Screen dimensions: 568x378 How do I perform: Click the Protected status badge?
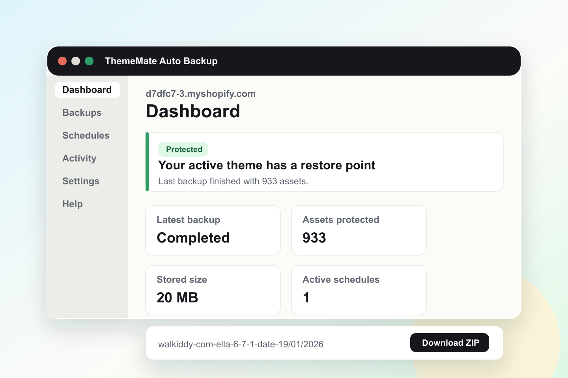pyautogui.click(x=183, y=149)
